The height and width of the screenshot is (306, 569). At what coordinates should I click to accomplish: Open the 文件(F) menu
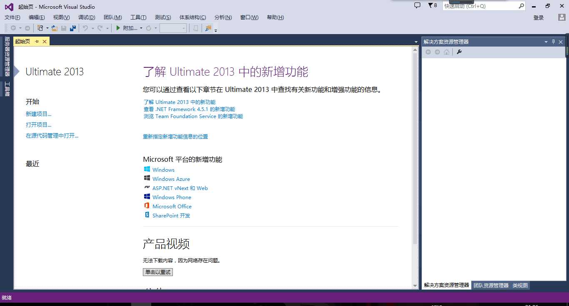[x=12, y=17]
